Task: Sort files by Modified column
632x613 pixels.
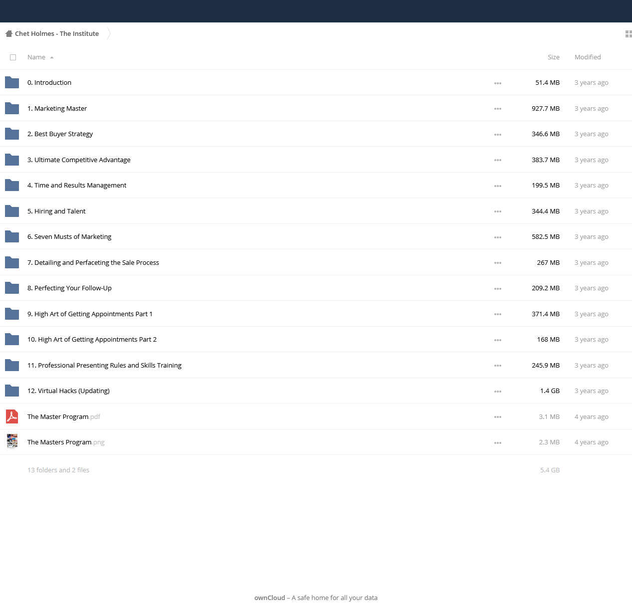Action: (588, 57)
